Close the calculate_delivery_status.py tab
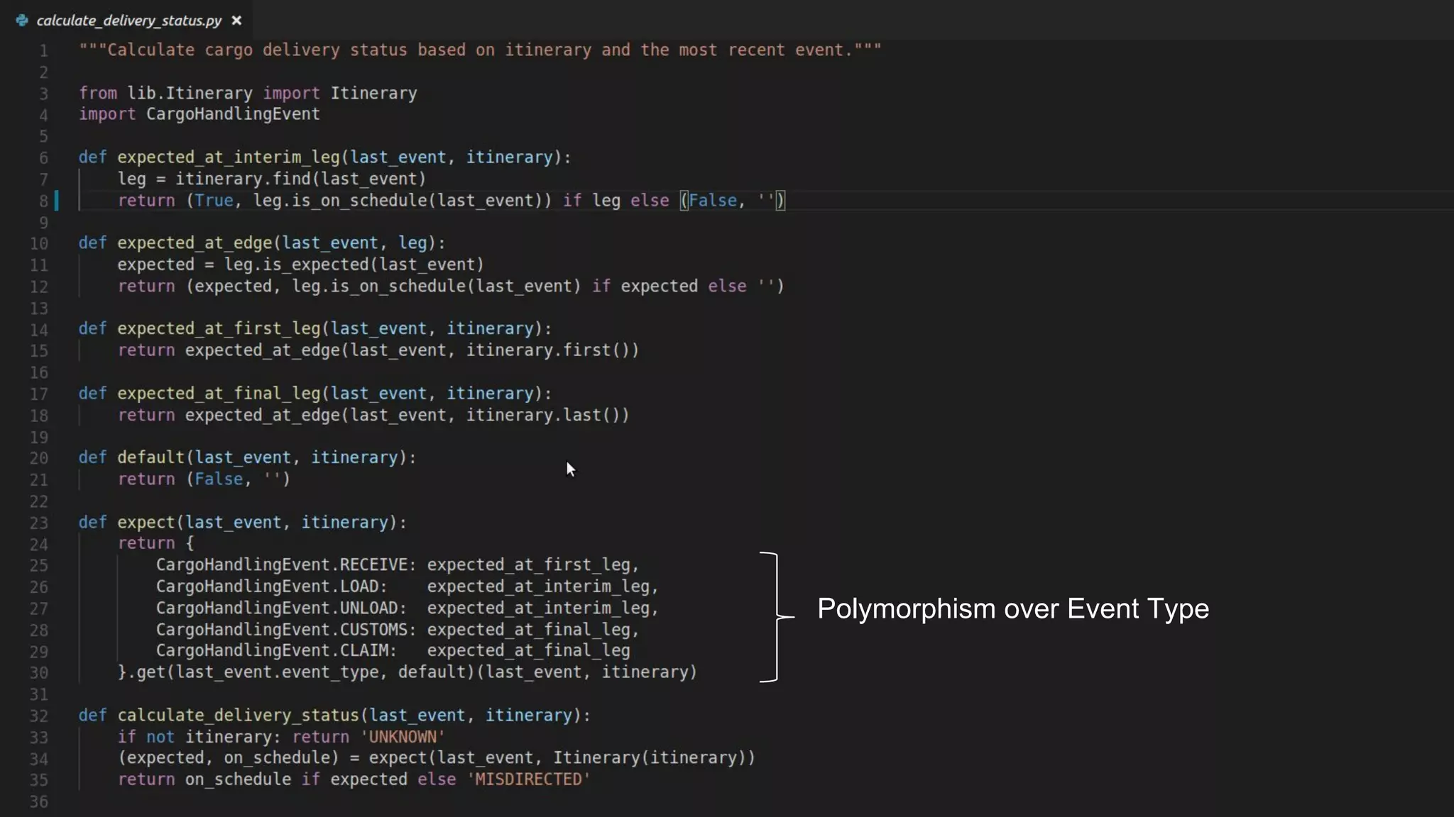Screen dimensions: 1454x817 click(x=236, y=21)
